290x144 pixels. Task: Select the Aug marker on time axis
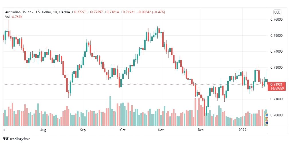coord(43,130)
